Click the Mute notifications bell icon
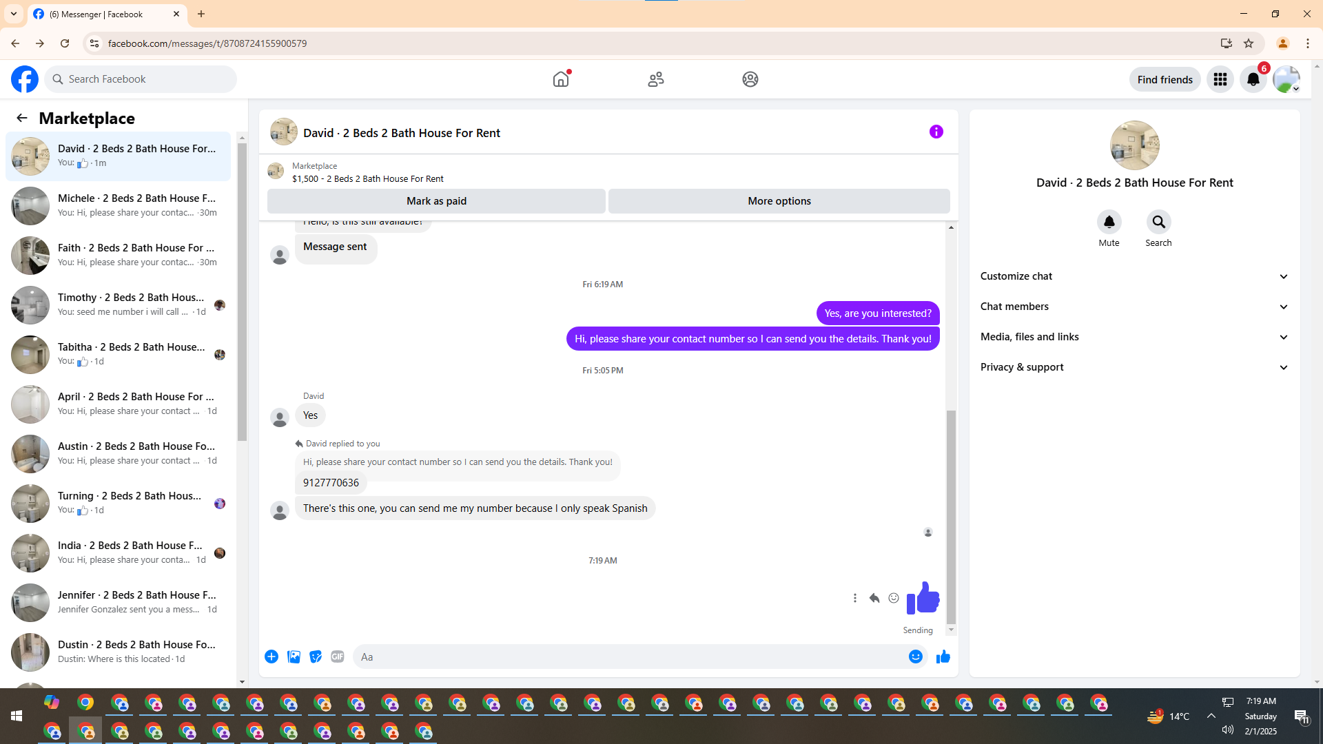Image resolution: width=1323 pixels, height=744 pixels. coord(1109,222)
